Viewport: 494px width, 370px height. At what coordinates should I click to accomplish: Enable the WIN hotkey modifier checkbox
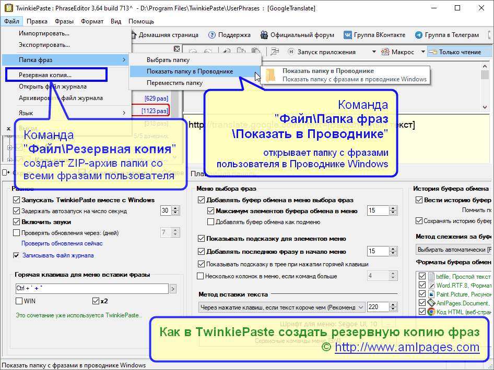(x=19, y=301)
